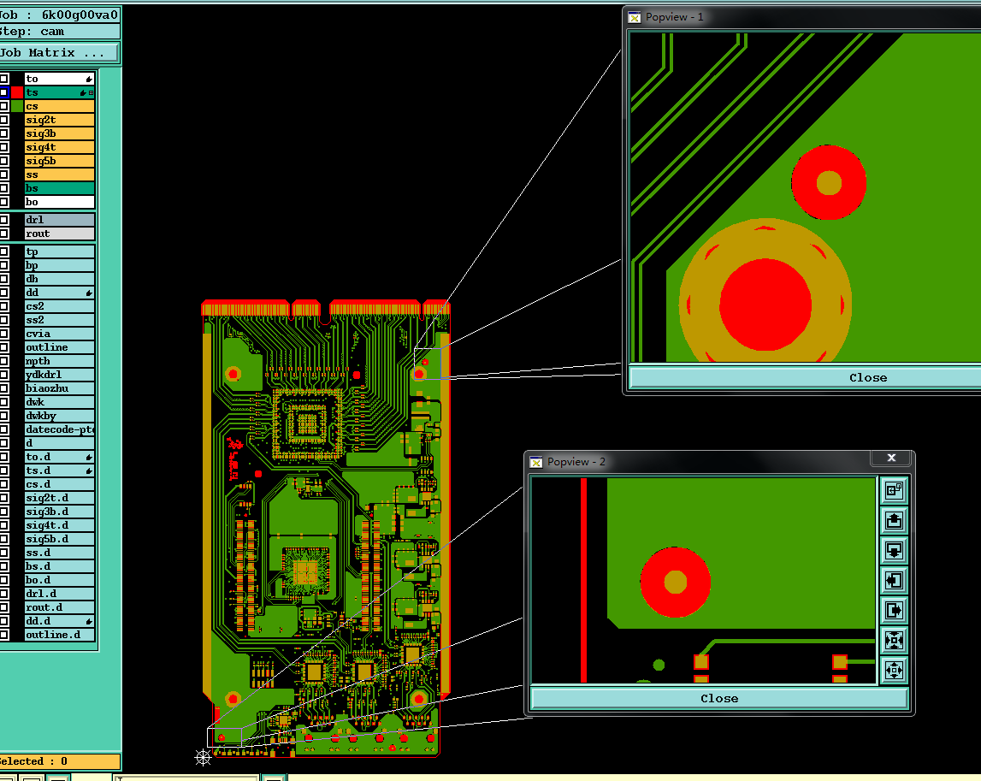Click the red color swatch of layer ts
Viewport: 981px width, 781px height.
pyautogui.click(x=17, y=92)
